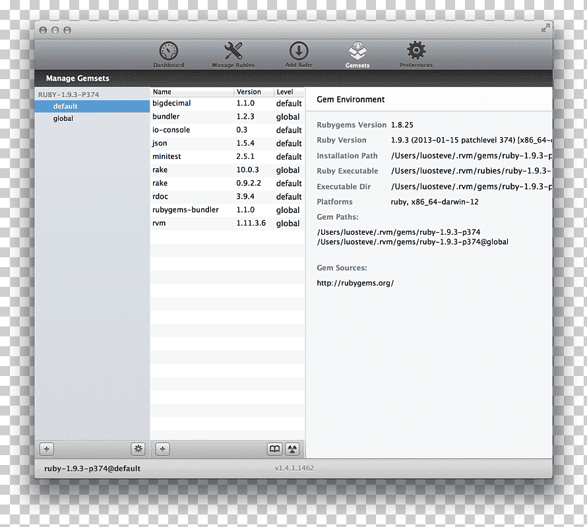Click the version label v1.4.1.1462
This screenshot has height=527, width=587.
(294, 468)
